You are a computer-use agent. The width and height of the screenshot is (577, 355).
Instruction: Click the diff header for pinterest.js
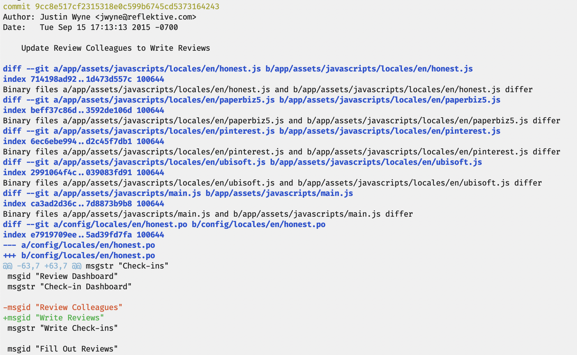pyautogui.click(x=251, y=131)
